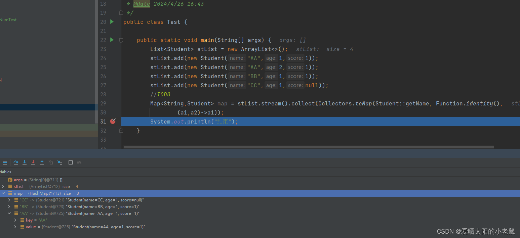Click the underlined @date annotation link
This screenshot has width=520, height=238.
point(142,4)
